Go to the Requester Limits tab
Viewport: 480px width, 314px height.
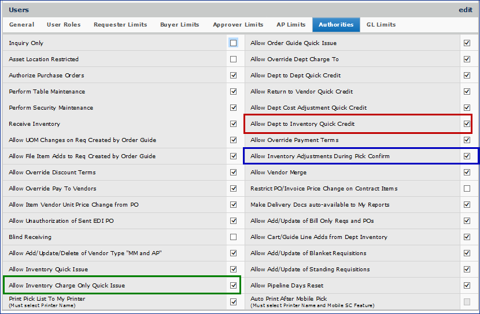(120, 25)
